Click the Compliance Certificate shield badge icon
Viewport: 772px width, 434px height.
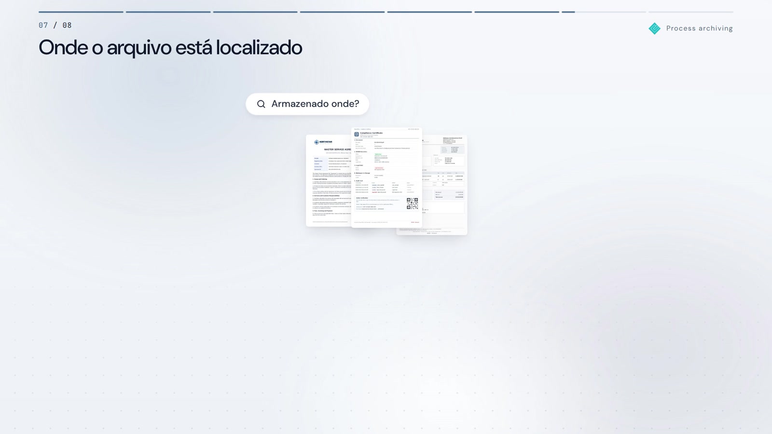click(357, 135)
